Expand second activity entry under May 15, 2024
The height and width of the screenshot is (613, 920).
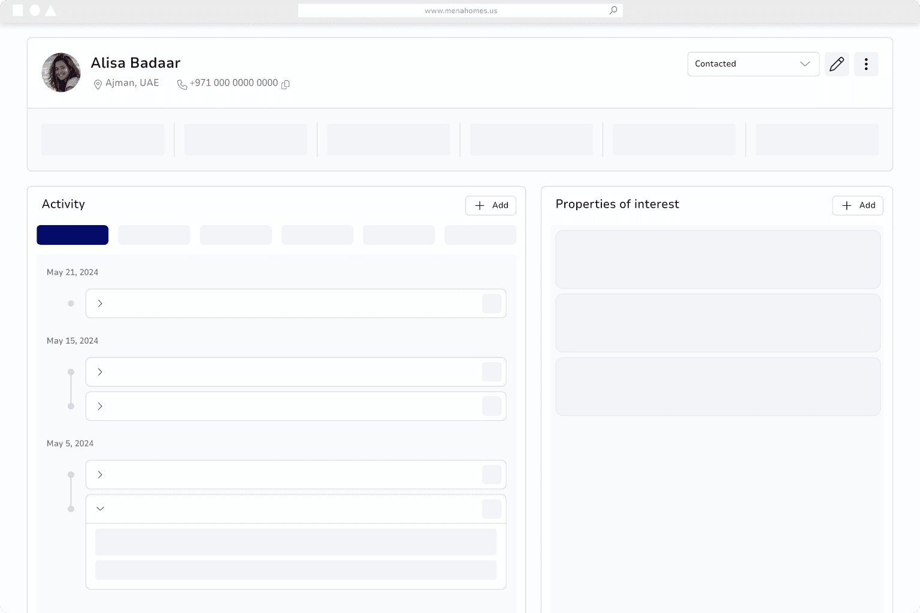point(100,406)
